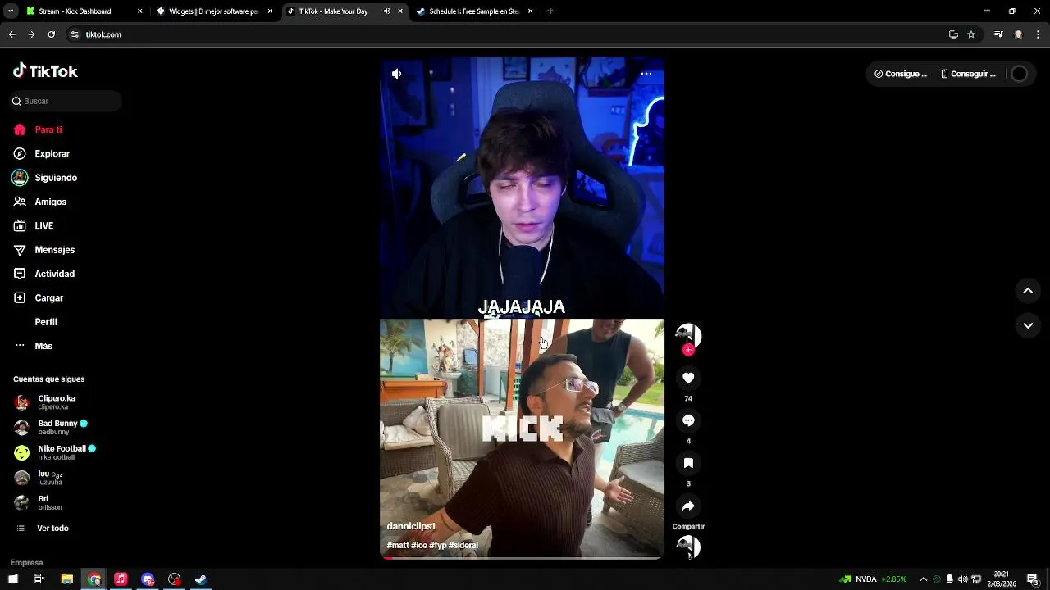The height and width of the screenshot is (590, 1050).
Task: Open File Explorer from taskbar
Action: (x=67, y=579)
